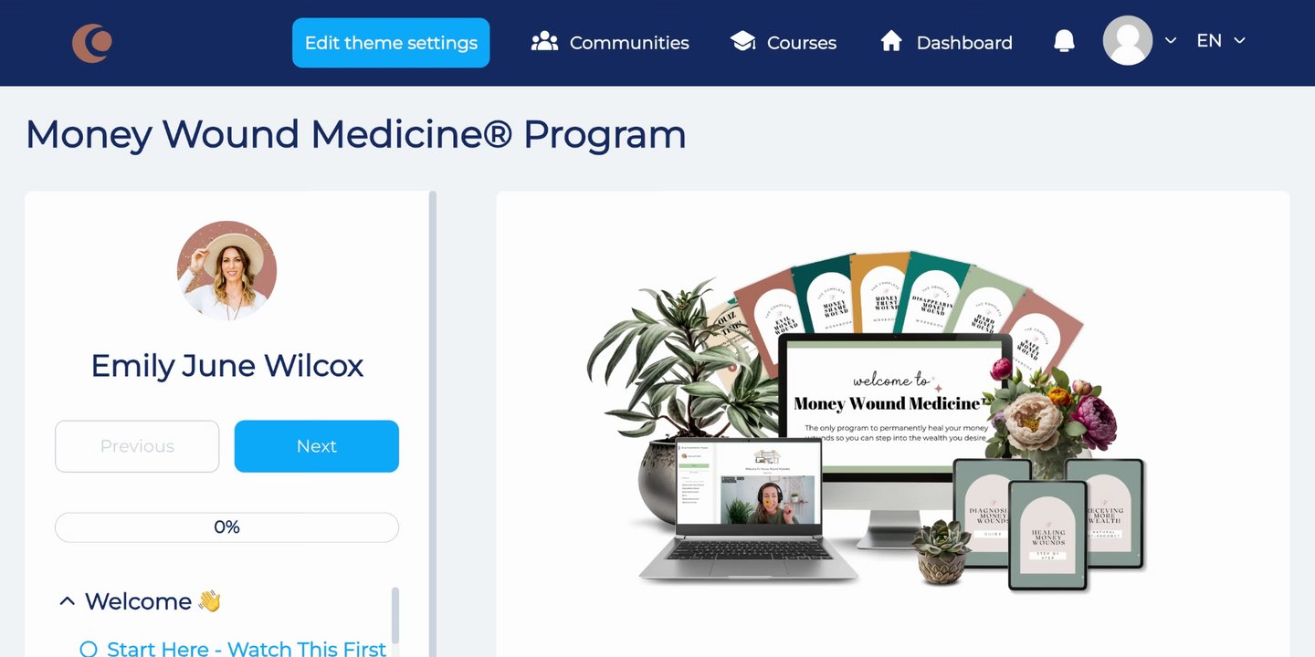Collapse the Welcome section chevron

click(x=67, y=601)
